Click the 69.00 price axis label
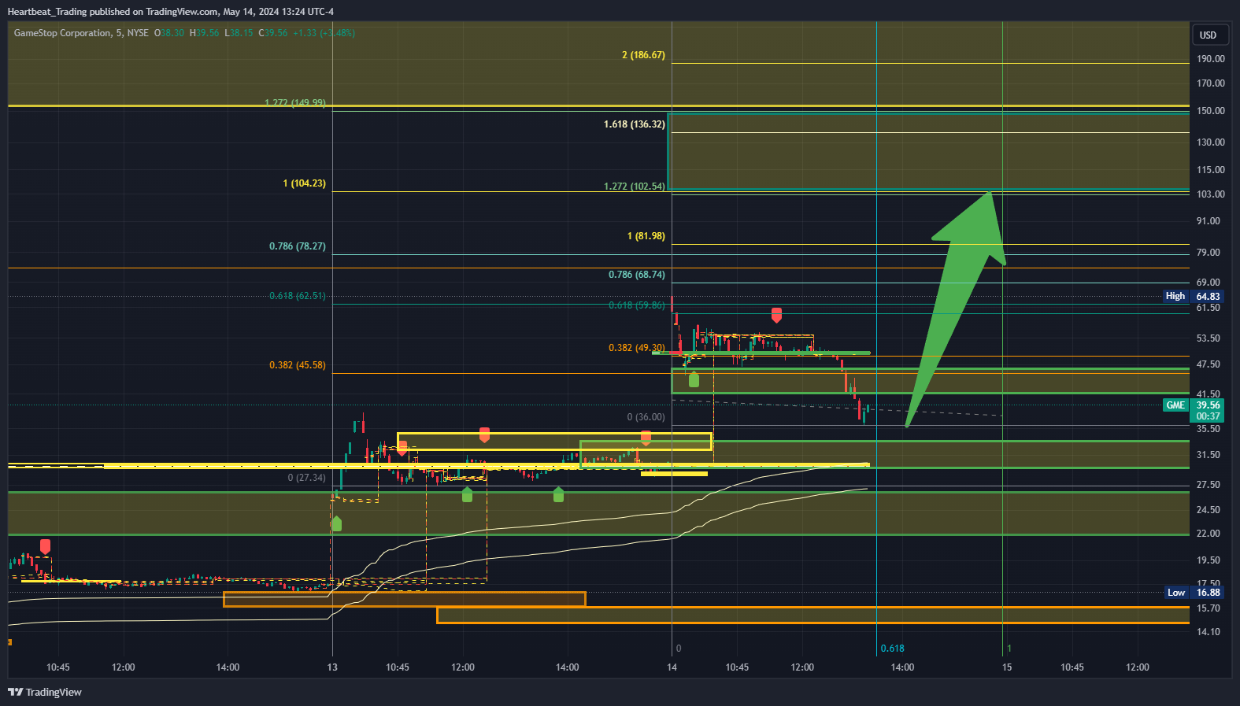This screenshot has width=1240, height=706. tap(1208, 283)
